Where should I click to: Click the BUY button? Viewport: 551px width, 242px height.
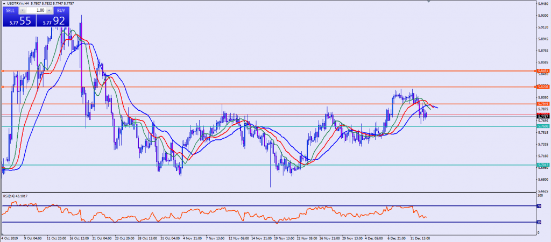point(62,10)
